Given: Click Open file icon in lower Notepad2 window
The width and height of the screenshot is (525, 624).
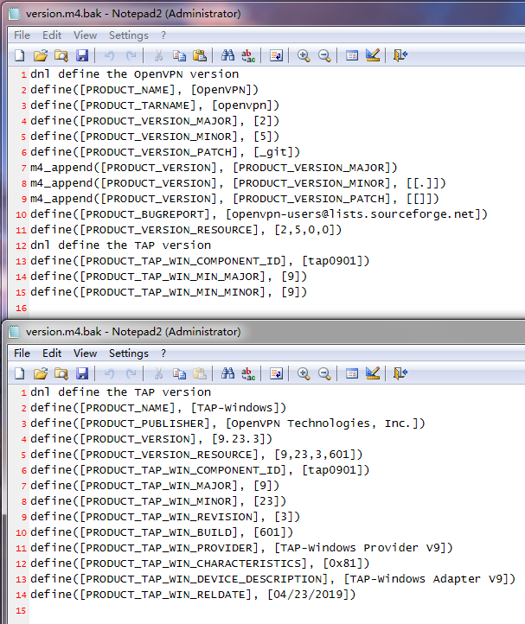Looking at the screenshot, I should (x=41, y=373).
